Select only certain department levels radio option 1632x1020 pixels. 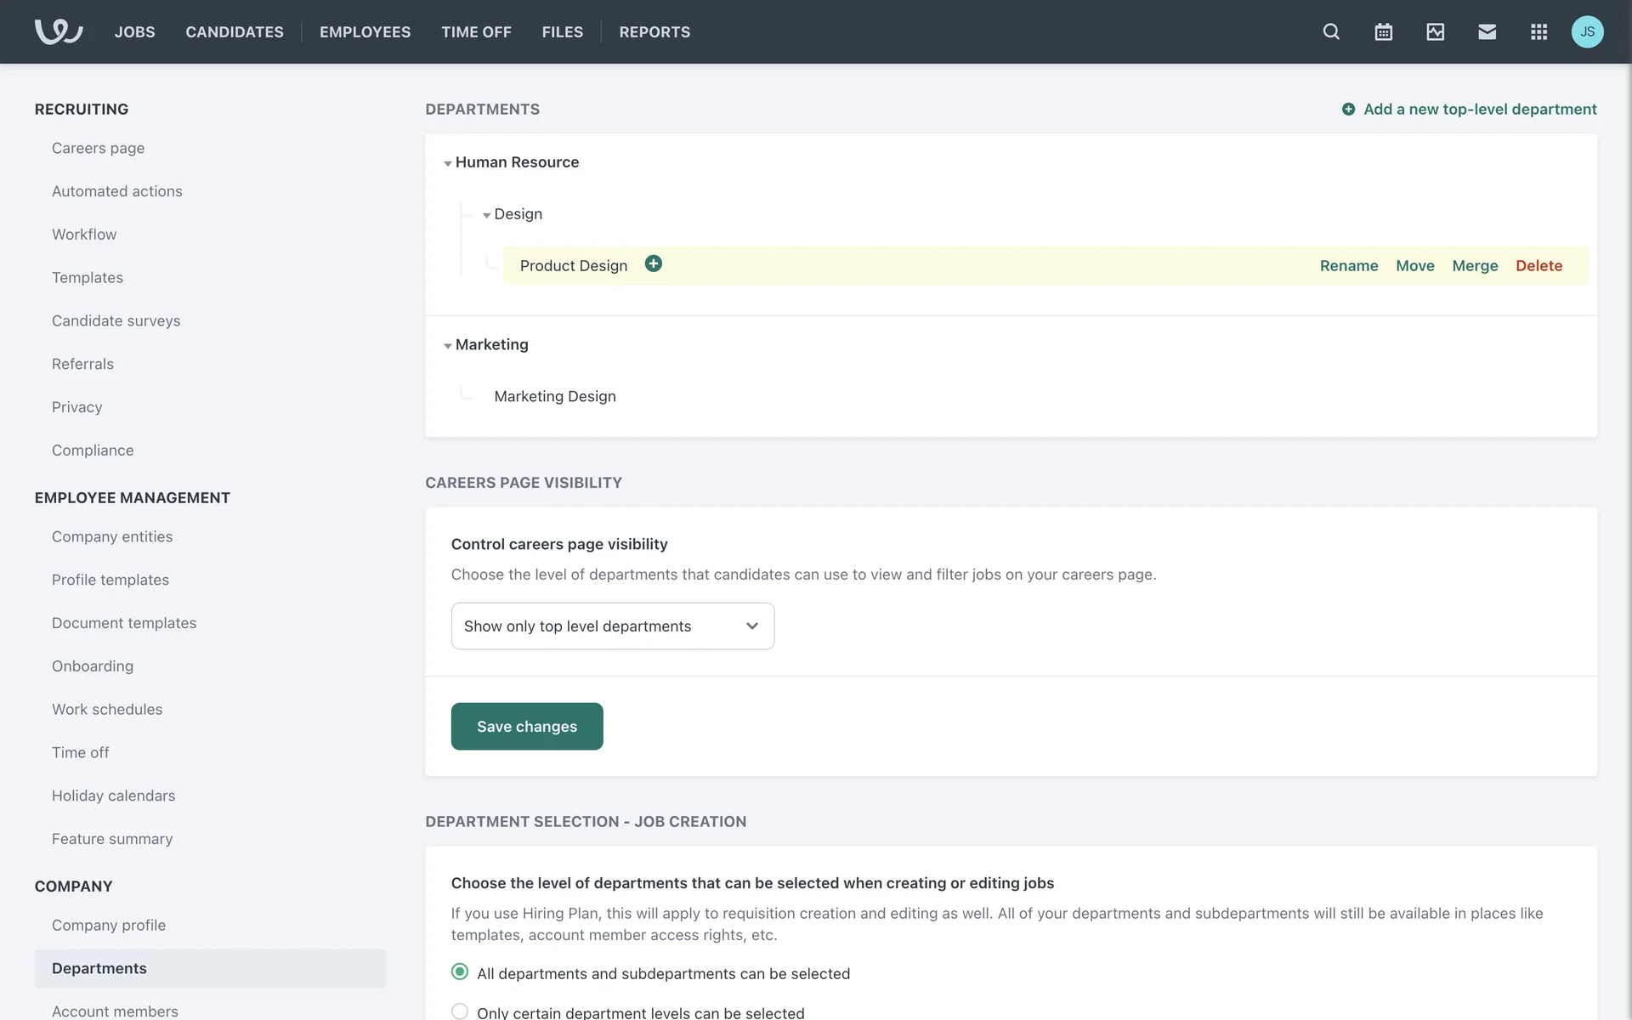coord(460,1011)
